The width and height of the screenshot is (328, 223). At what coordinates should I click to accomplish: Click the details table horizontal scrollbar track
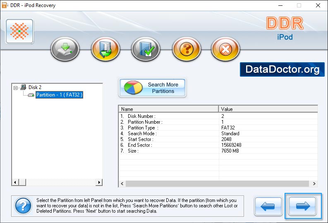coord(217,183)
